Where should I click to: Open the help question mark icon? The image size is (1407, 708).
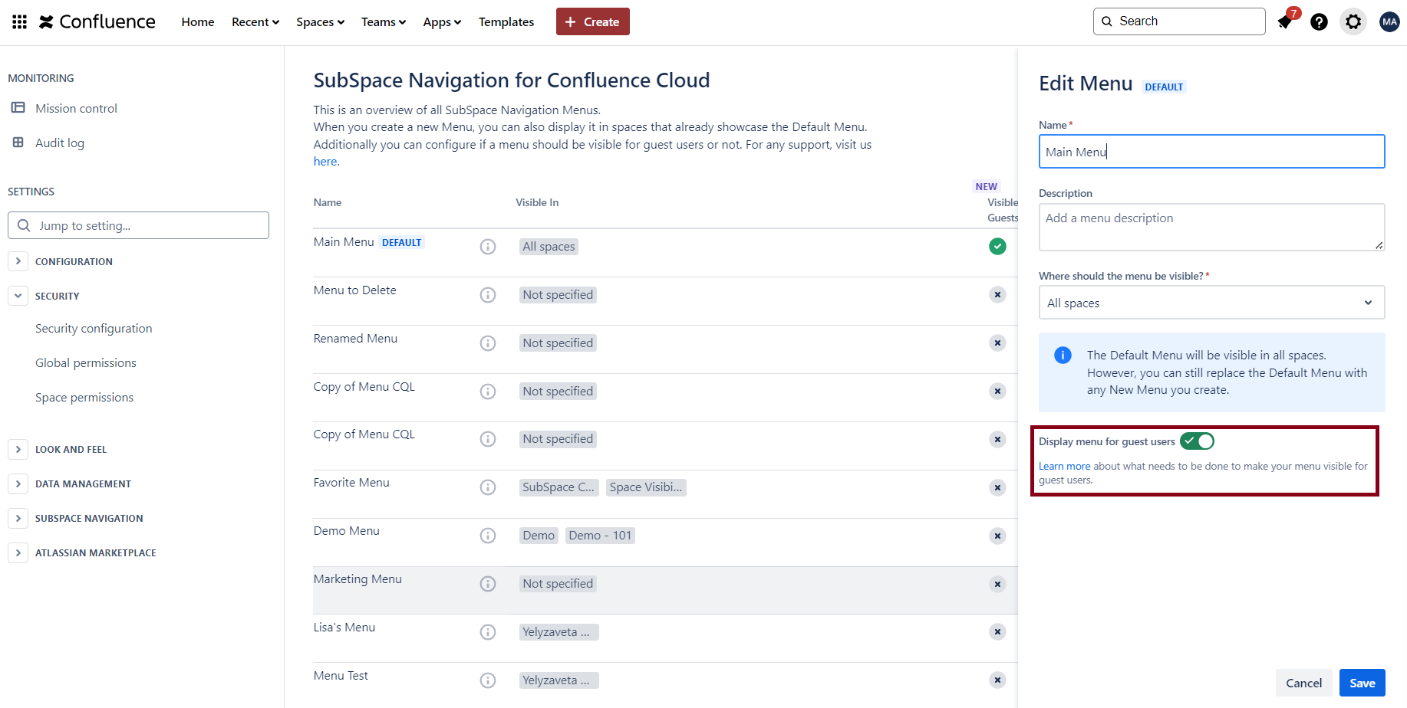click(x=1319, y=21)
